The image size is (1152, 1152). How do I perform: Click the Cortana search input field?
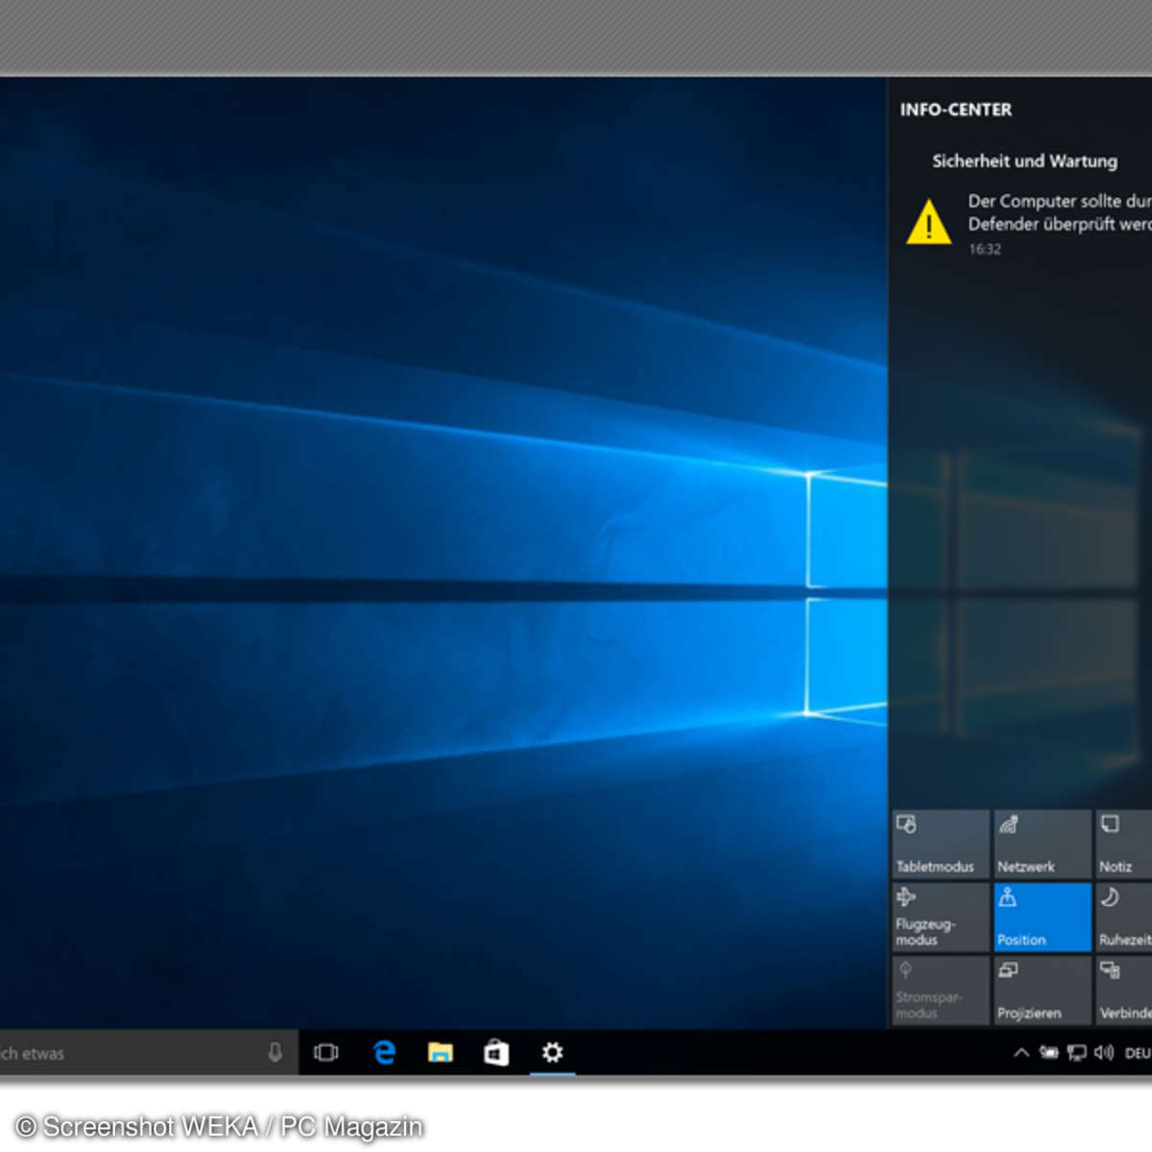coord(125,1053)
